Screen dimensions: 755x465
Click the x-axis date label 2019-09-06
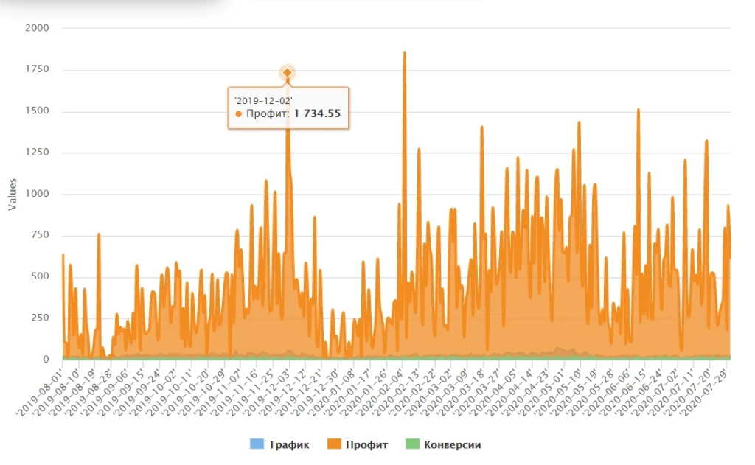tap(105, 392)
